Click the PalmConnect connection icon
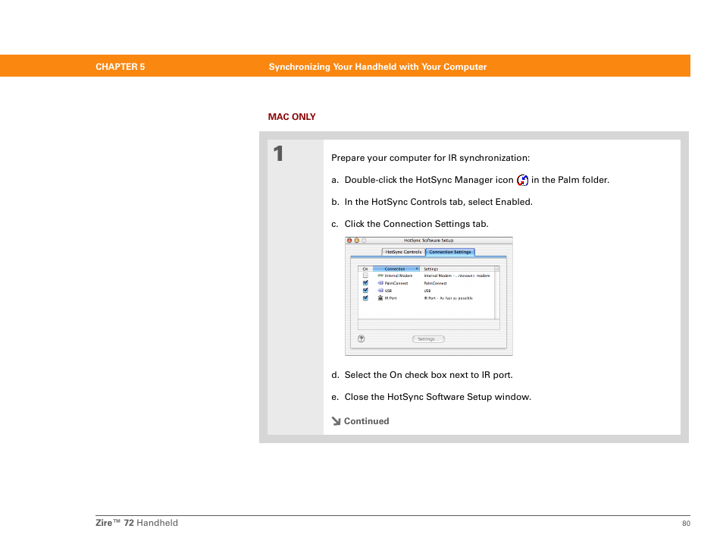723x560 pixels. (380, 283)
